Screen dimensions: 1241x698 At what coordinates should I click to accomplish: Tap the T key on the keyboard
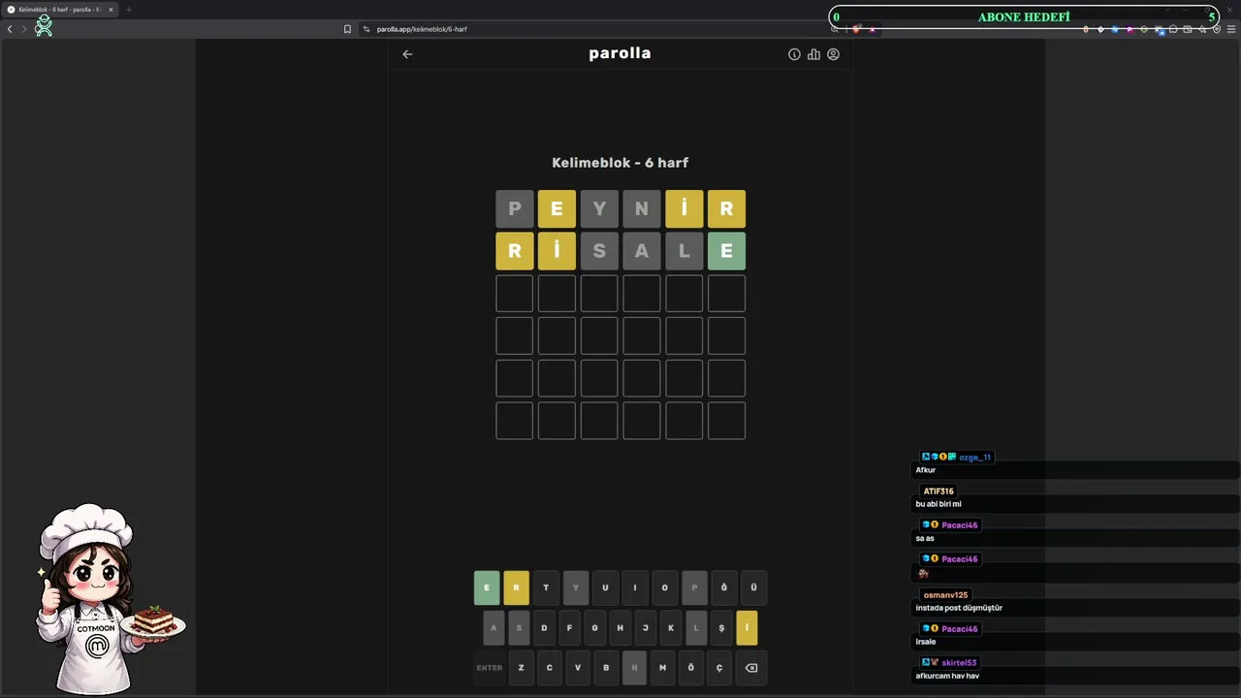(546, 587)
